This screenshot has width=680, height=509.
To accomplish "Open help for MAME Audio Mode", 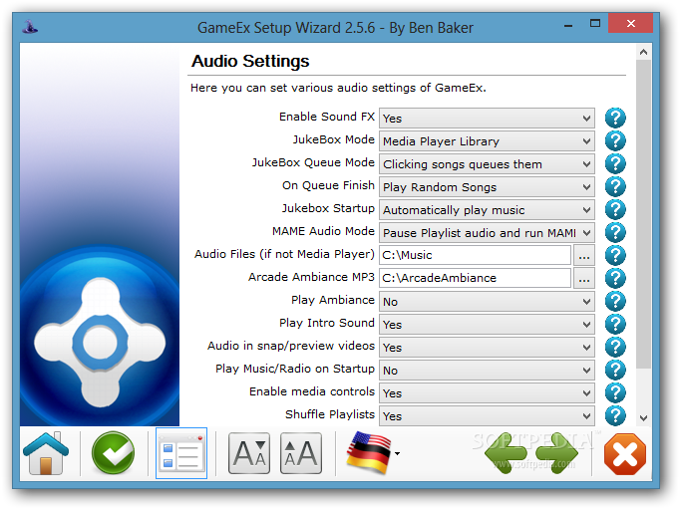I will pos(615,233).
